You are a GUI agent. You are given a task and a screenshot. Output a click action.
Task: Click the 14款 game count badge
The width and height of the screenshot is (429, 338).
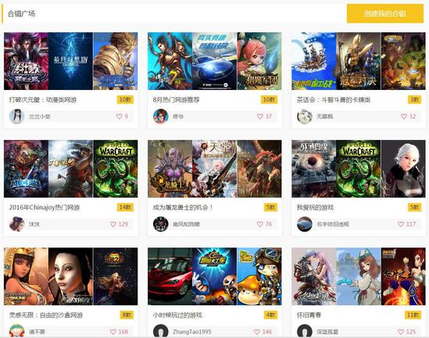pos(125,207)
